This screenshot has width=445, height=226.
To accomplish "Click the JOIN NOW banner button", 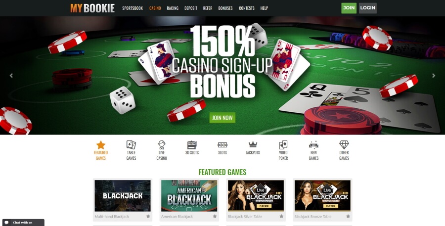I will pyautogui.click(x=222, y=118).
